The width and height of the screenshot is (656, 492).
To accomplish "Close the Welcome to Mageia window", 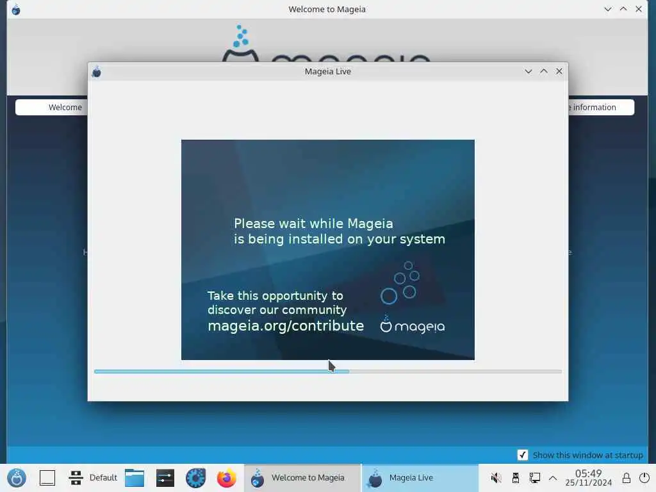I will (639, 9).
